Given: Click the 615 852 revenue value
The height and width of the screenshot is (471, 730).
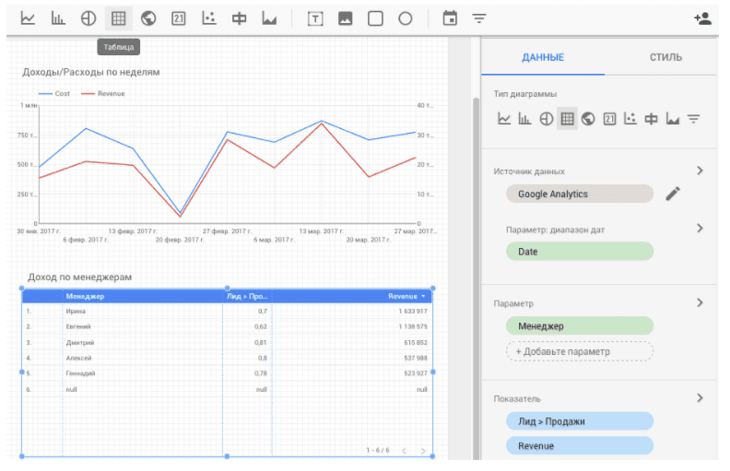Looking at the screenshot, I should (x=416, y=343).
